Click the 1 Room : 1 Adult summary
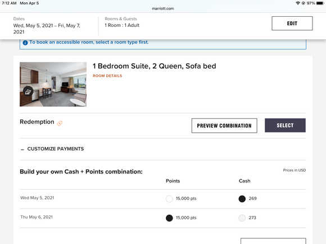 click(x=122, y=25)
